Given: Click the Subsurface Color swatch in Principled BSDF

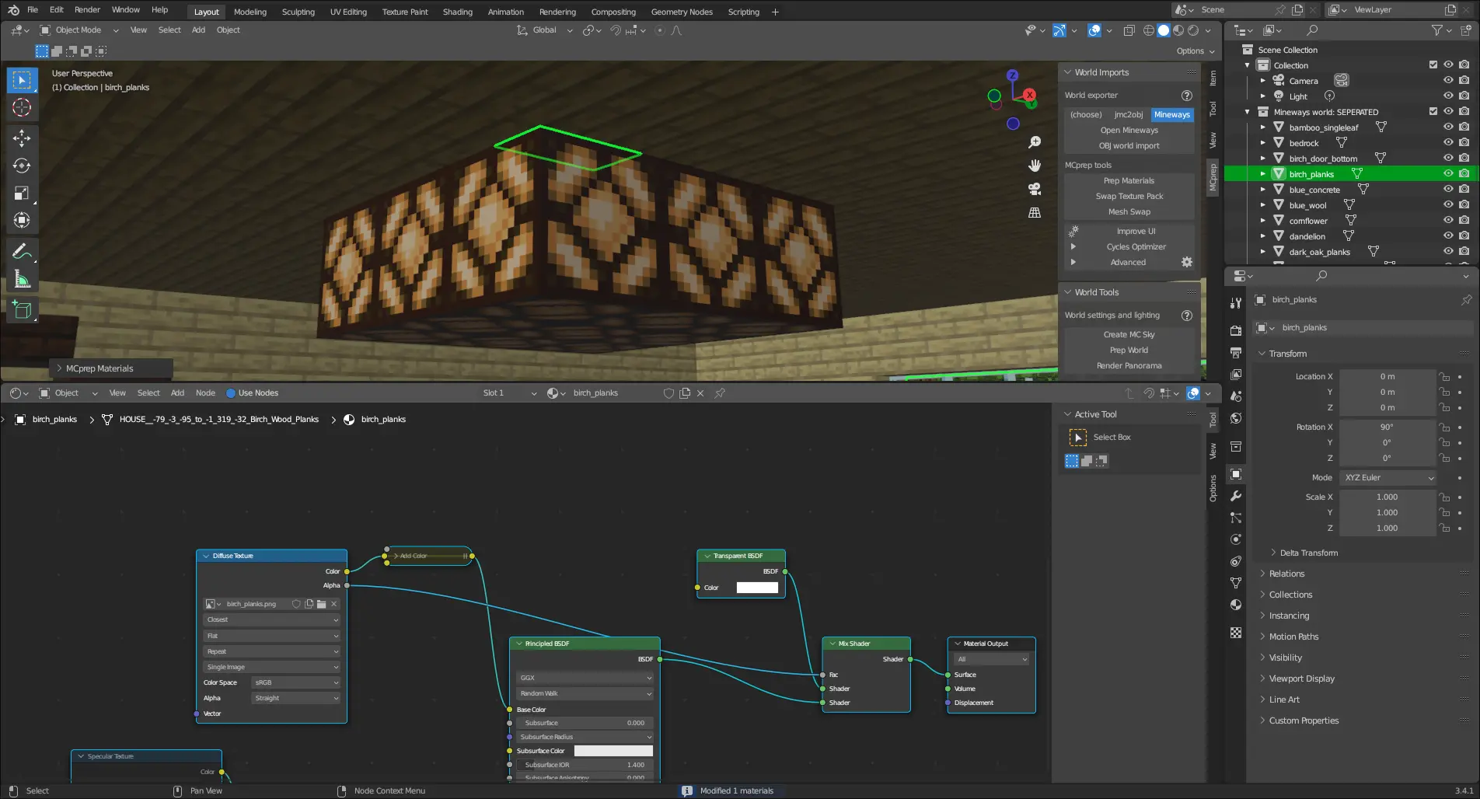Looking at the screenshot, I should click(x=613, y=751).
